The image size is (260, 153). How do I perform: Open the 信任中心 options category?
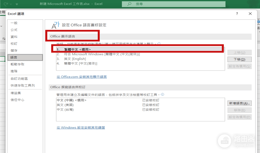pyautogui.click(x=17, y=100)
